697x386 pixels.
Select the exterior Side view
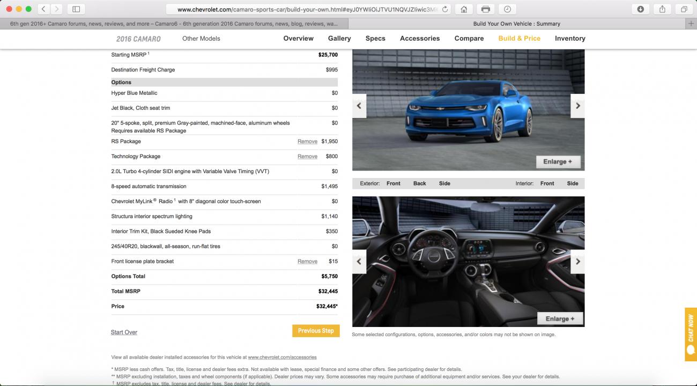coord(444,183)
